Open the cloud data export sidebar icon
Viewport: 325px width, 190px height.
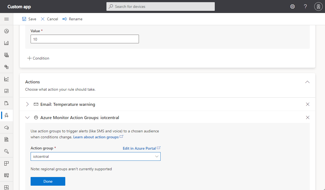point(6,127)
